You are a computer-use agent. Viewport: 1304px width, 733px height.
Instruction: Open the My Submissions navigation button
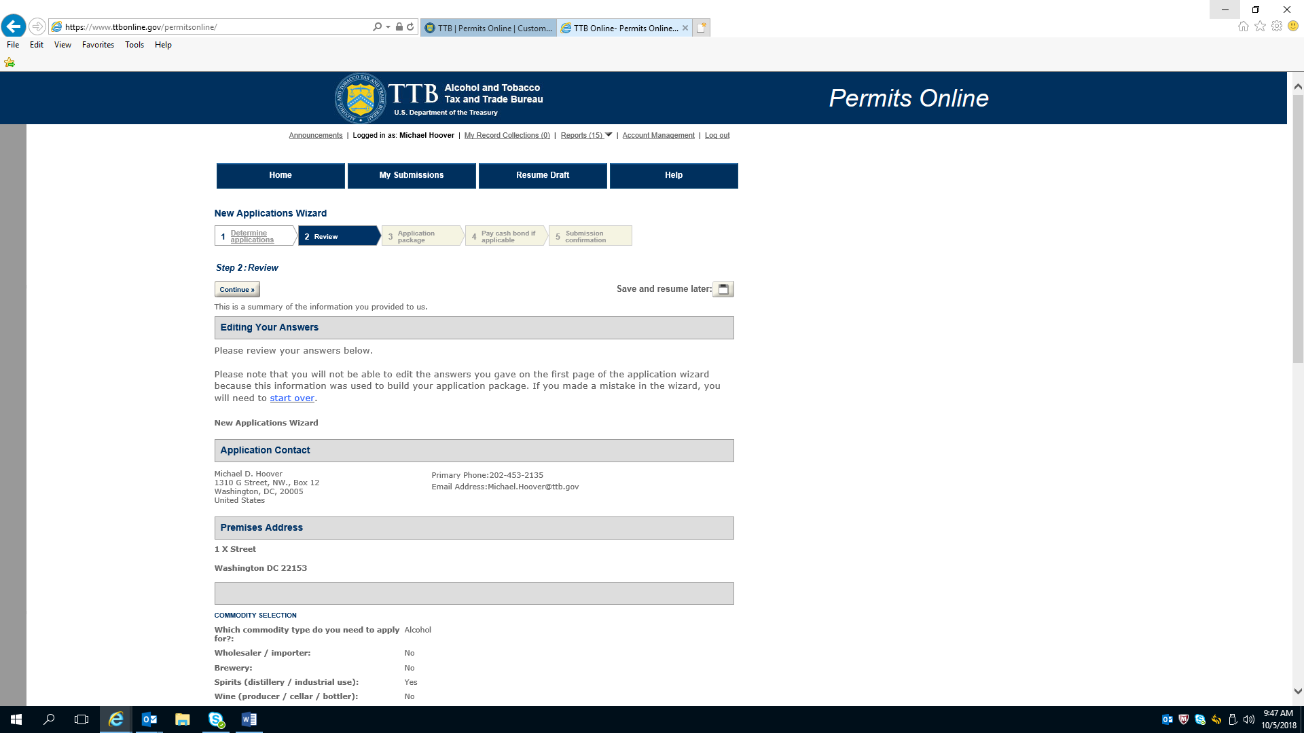click(412, 175)
